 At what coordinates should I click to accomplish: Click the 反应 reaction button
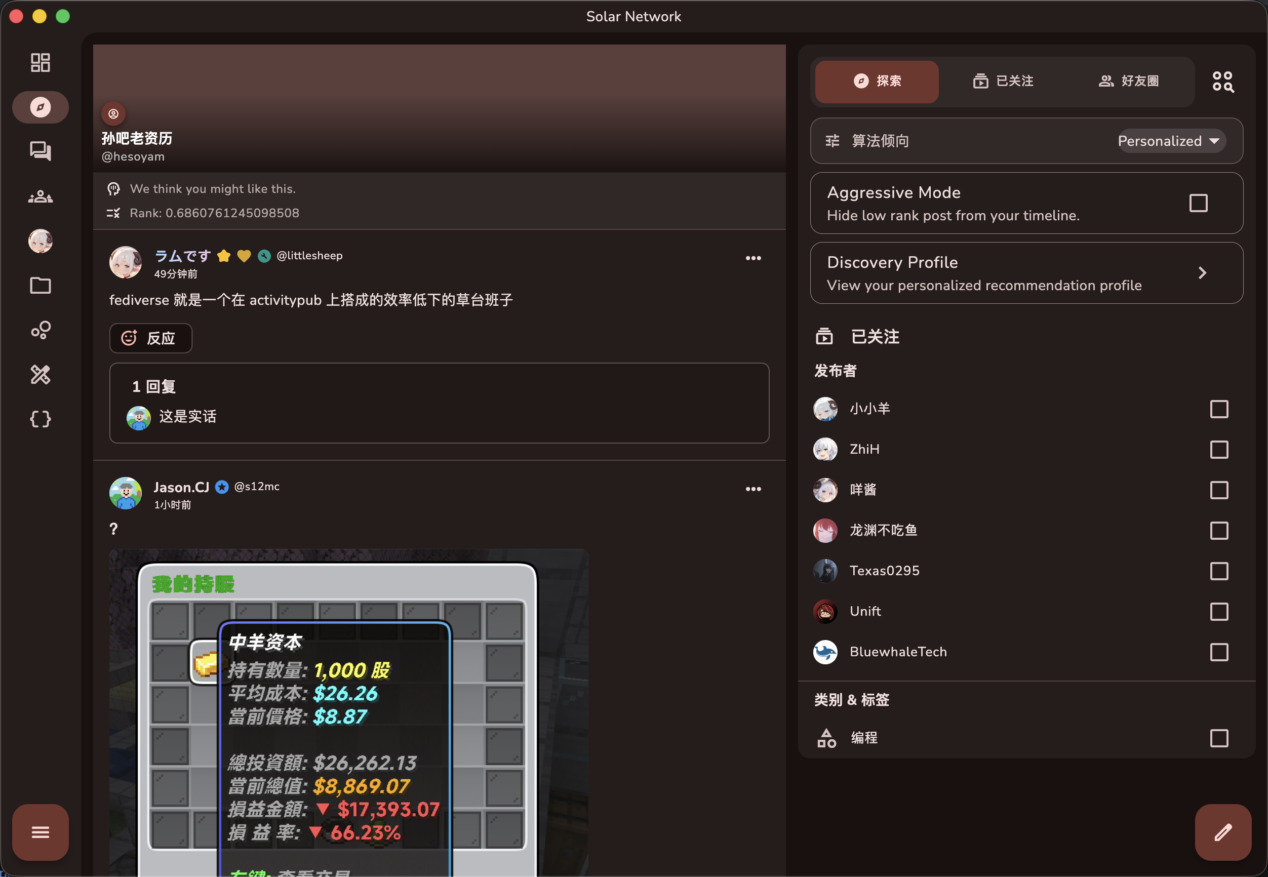point(150,338)
